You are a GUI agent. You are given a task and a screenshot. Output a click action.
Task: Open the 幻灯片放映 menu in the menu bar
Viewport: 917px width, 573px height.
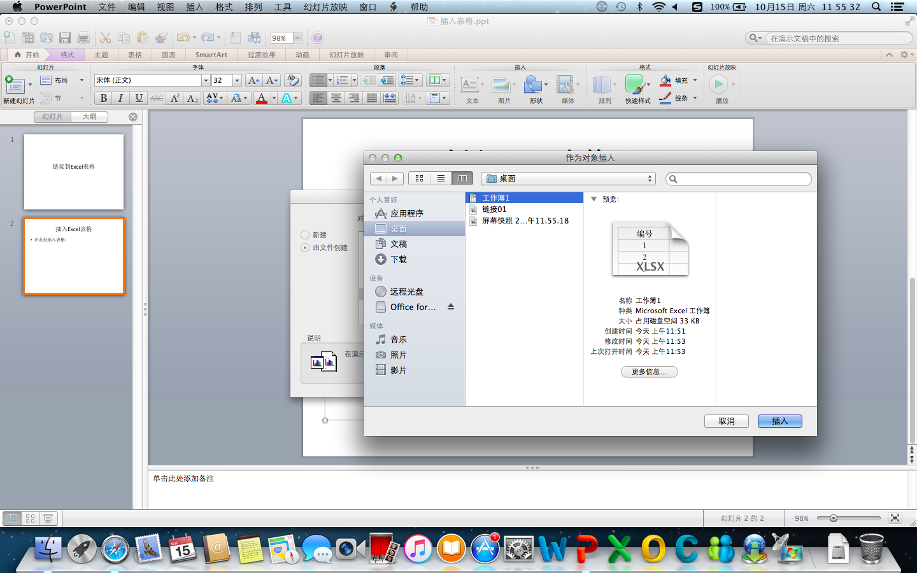[325, 7]
